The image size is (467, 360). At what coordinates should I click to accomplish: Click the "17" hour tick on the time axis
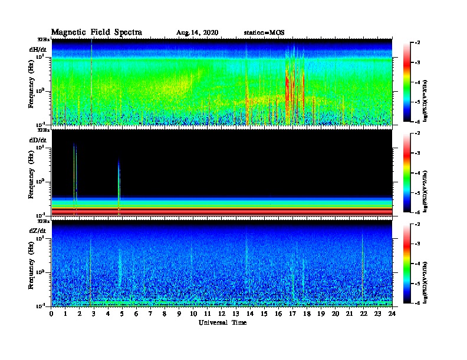click(292, 314)
